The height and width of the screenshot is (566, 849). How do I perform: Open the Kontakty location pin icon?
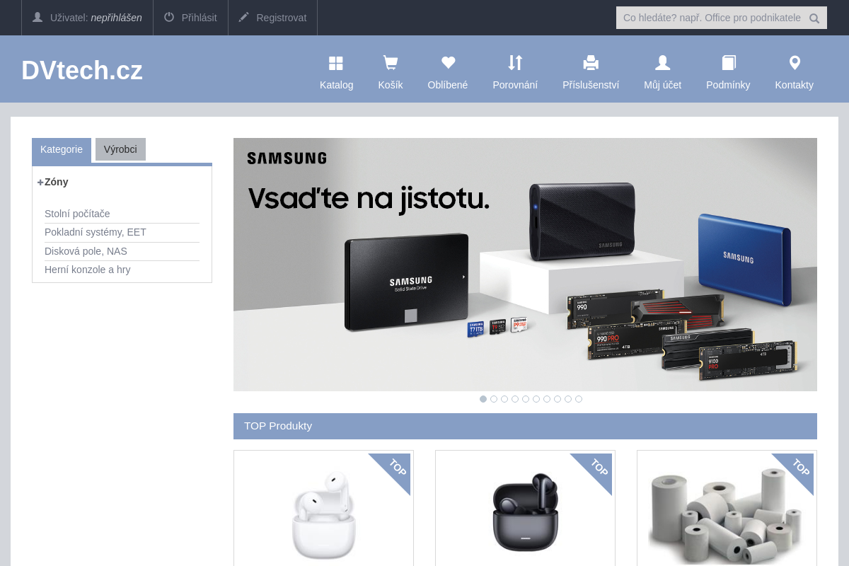click(x=795, y=63)
